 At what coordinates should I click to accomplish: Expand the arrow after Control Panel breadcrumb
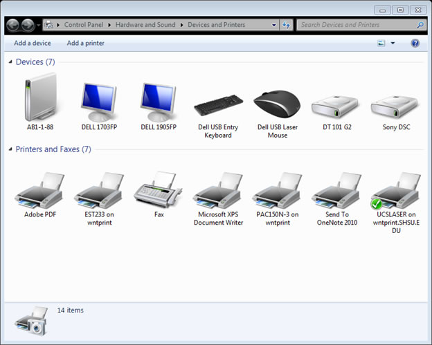pos(109,25)
